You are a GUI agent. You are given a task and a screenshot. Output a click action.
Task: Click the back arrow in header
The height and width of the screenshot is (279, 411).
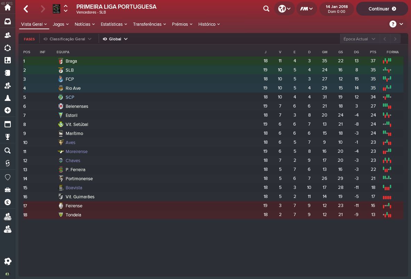(x=26, y=9)
